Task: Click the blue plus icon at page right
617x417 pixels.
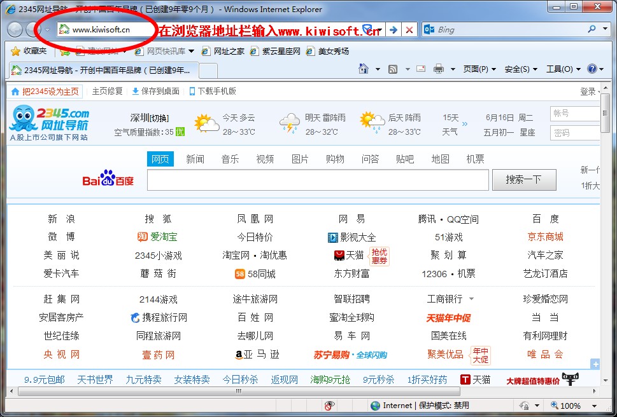Action: [595, 364]
